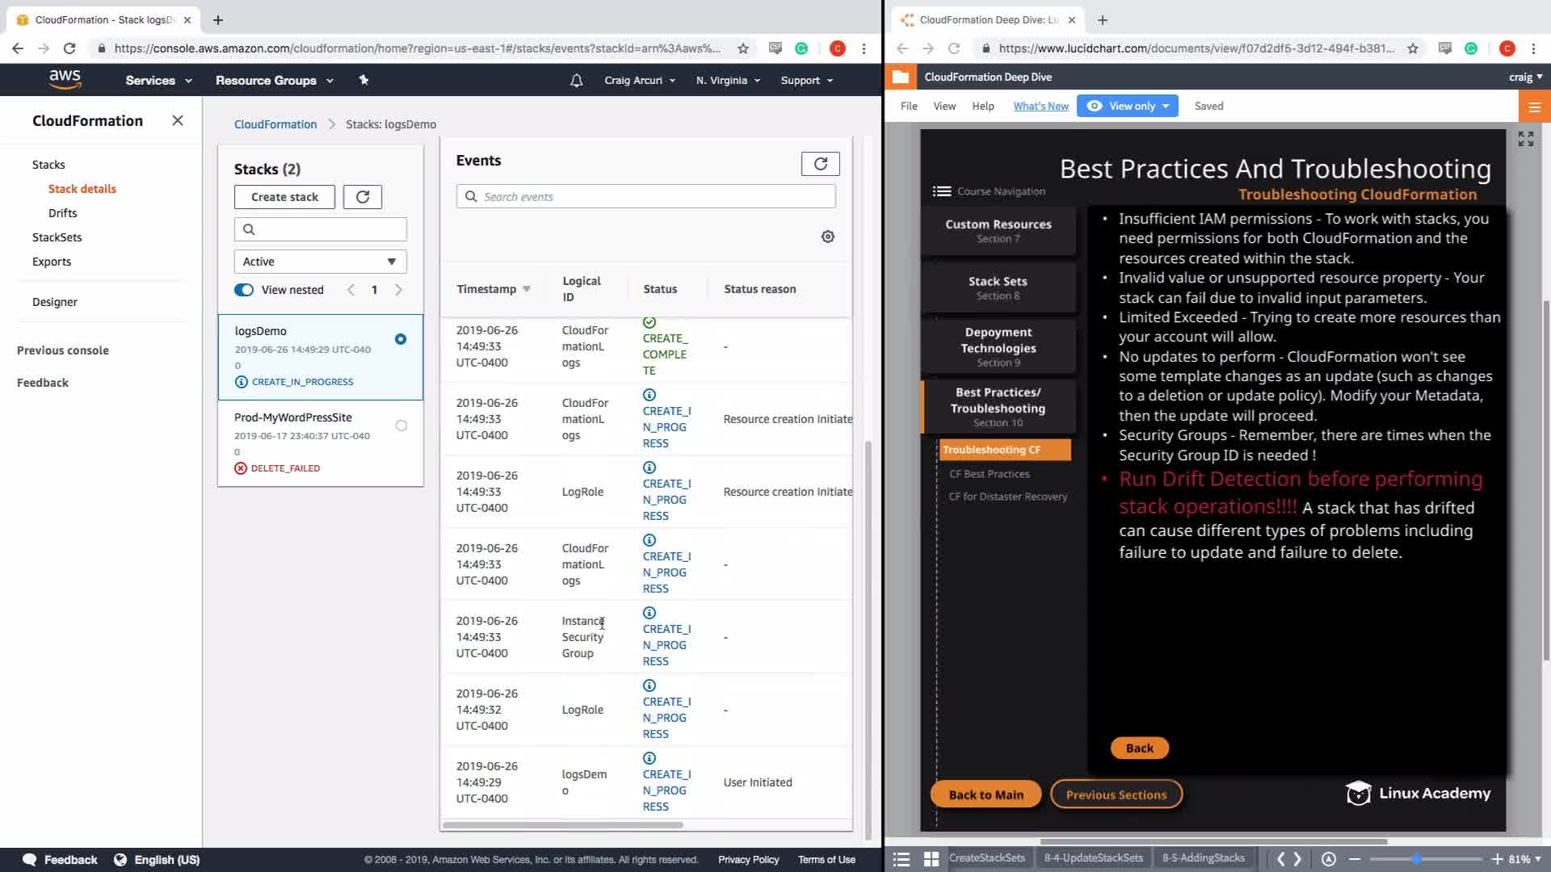The image size is (1551, 872).
Task: Open the Active stack filter dropdown
Action: point(320,262)
